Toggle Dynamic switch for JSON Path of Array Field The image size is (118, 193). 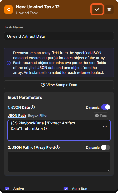coord(106,147)
